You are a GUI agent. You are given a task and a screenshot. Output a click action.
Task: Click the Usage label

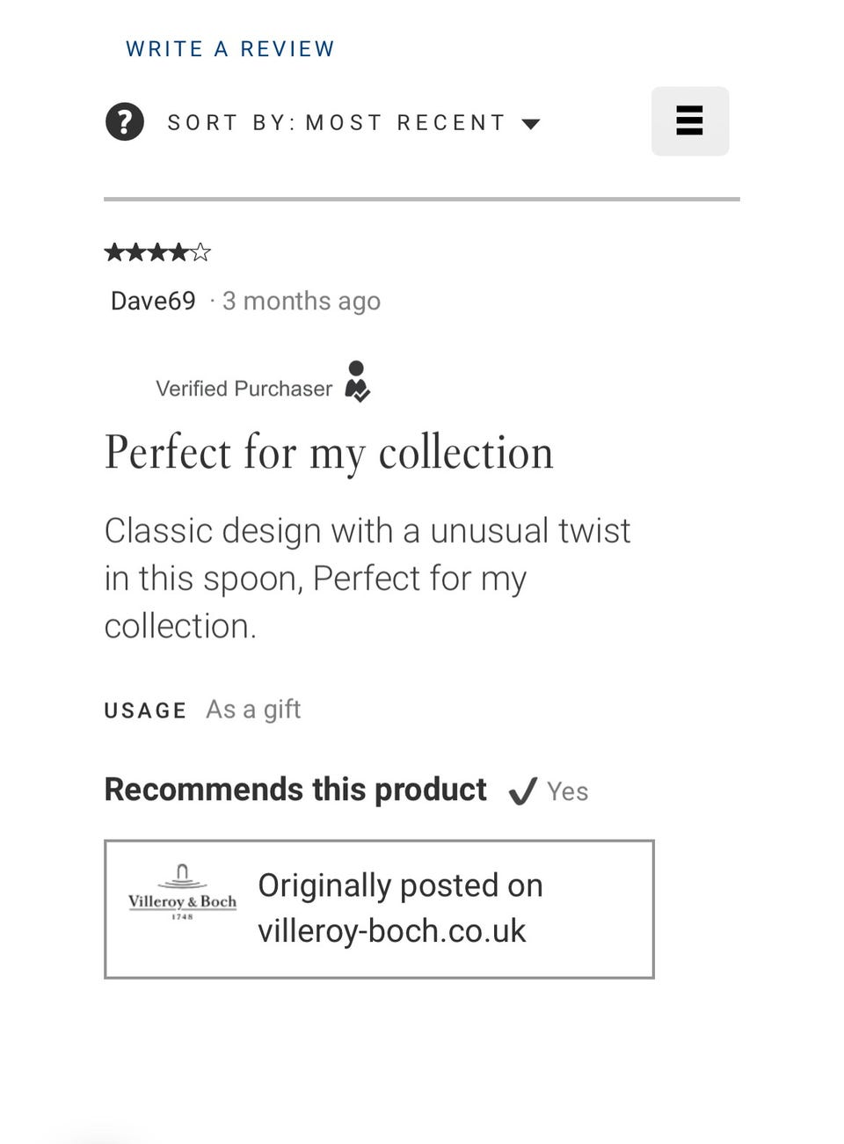coord(145,710)
